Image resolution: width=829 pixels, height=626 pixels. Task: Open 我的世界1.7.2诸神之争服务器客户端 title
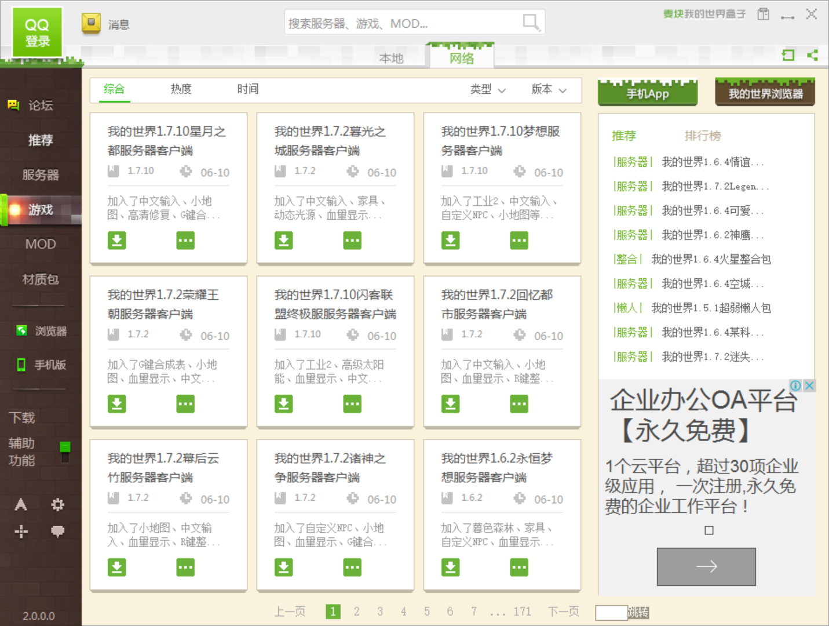pyautogui.click(x=330, y=468)
